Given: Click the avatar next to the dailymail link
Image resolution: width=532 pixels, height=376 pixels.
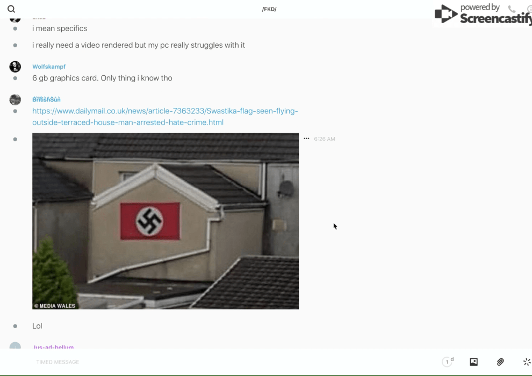Looking at the screenshot, I should tap(15, 99).
